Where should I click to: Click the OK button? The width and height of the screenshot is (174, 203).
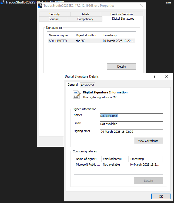161,196
